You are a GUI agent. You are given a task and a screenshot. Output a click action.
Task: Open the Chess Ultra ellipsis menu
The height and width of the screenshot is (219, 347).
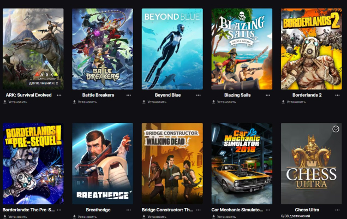(337, 210)
